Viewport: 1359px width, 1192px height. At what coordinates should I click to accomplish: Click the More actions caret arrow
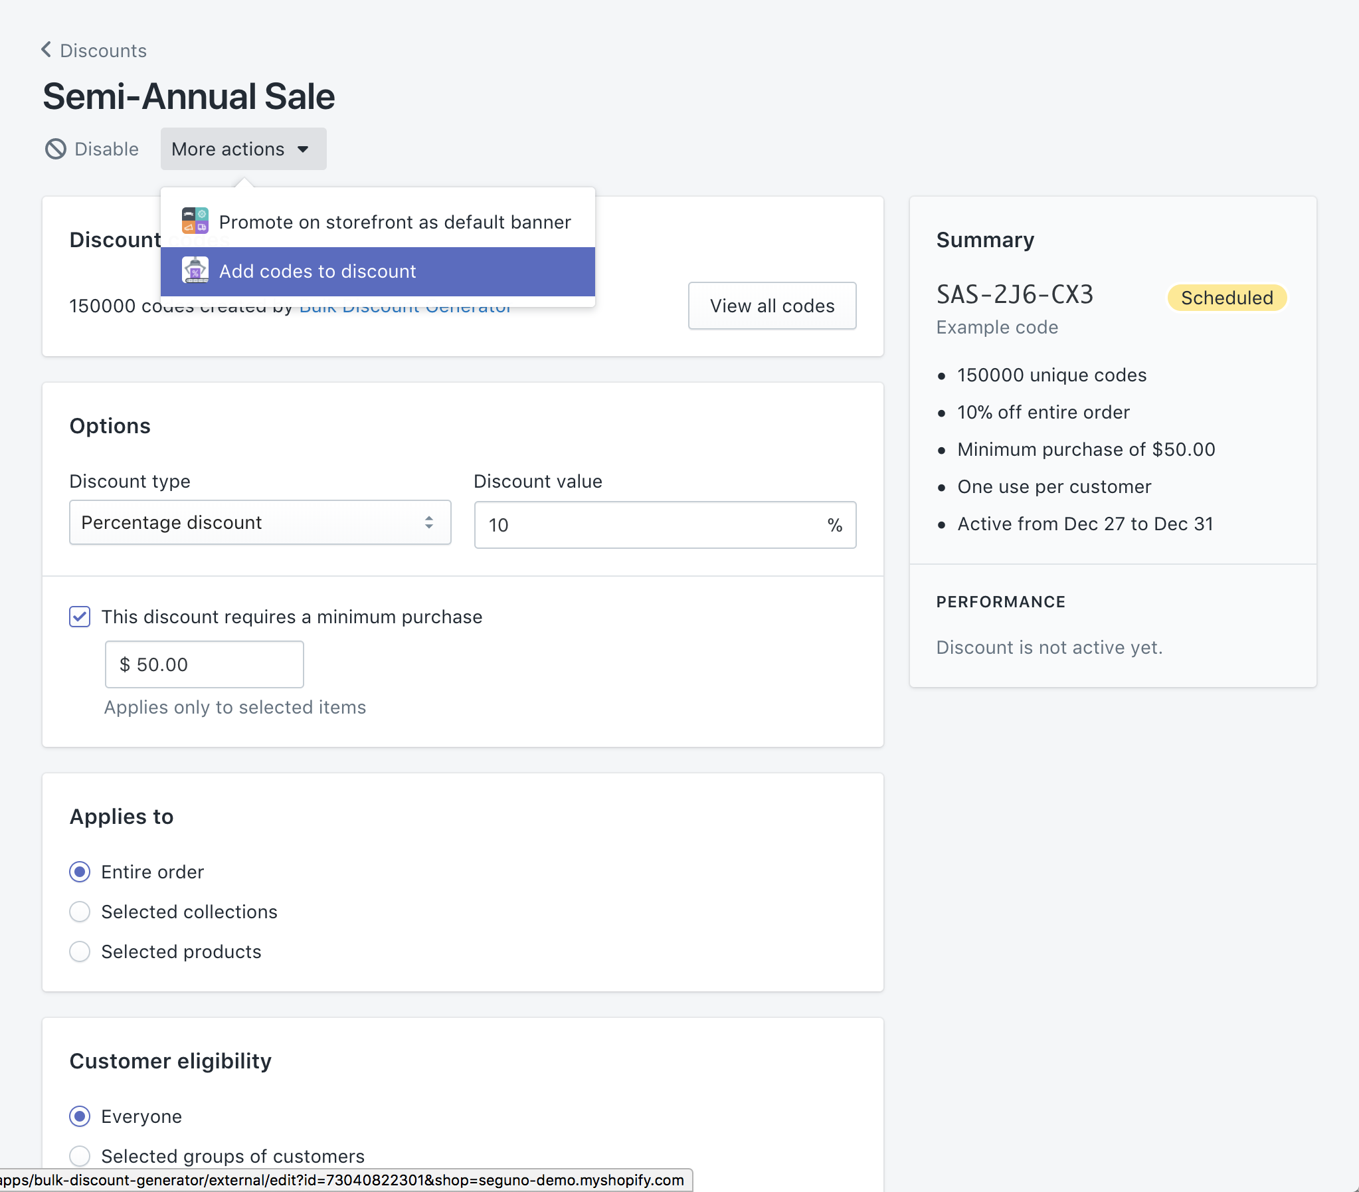(x=303, y=149)
